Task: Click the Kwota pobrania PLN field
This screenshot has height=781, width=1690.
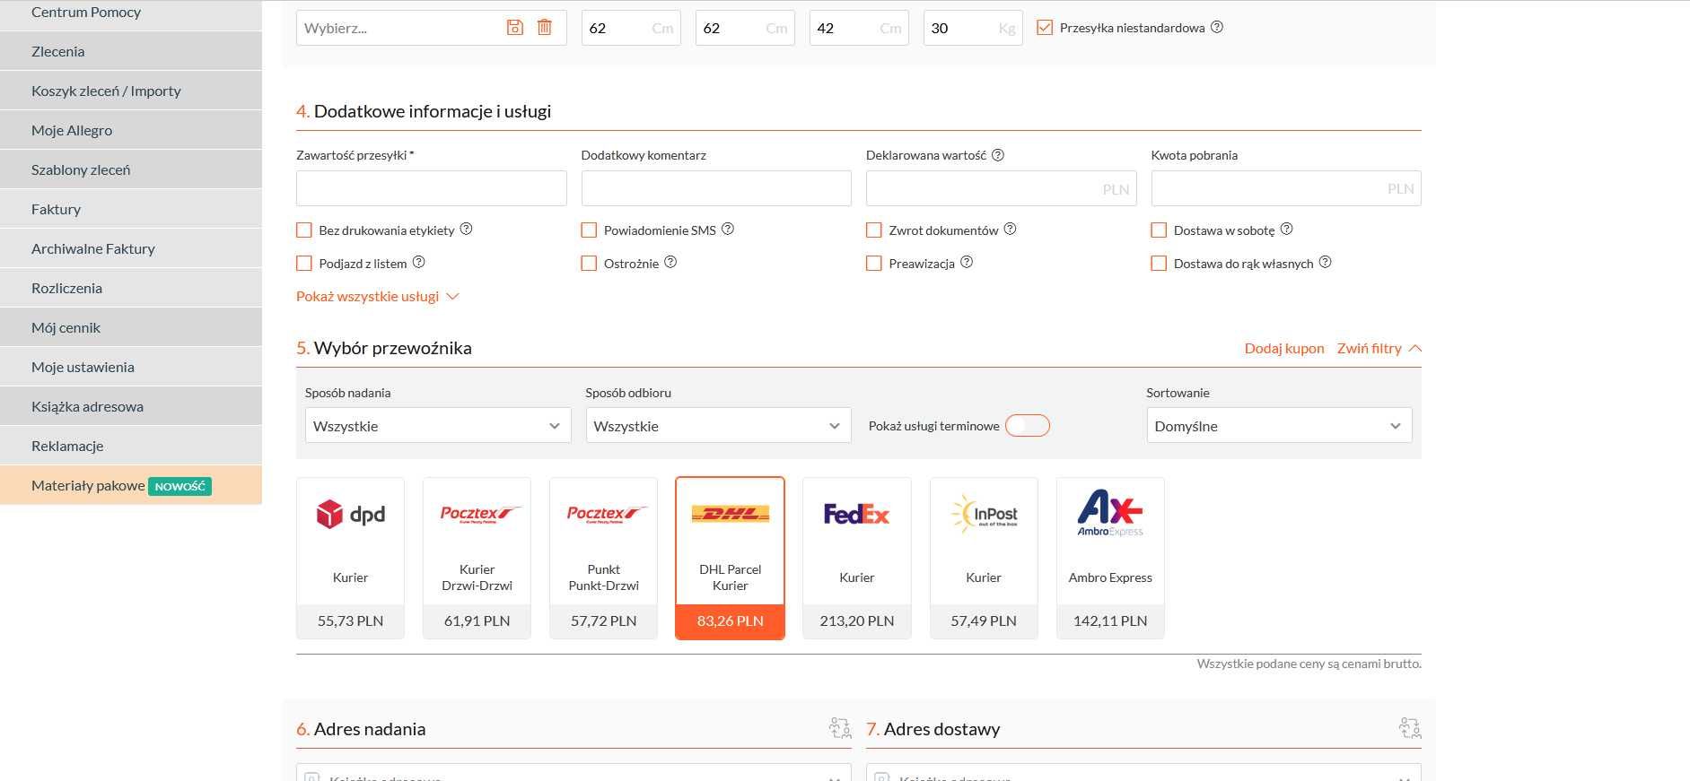Action: (1286, 188)
